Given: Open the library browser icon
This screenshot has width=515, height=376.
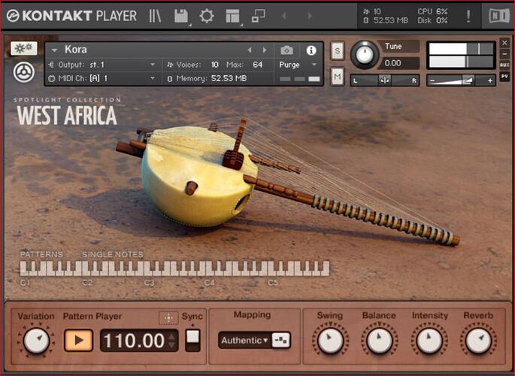Looking at the screenshot, I should [156, 15].
